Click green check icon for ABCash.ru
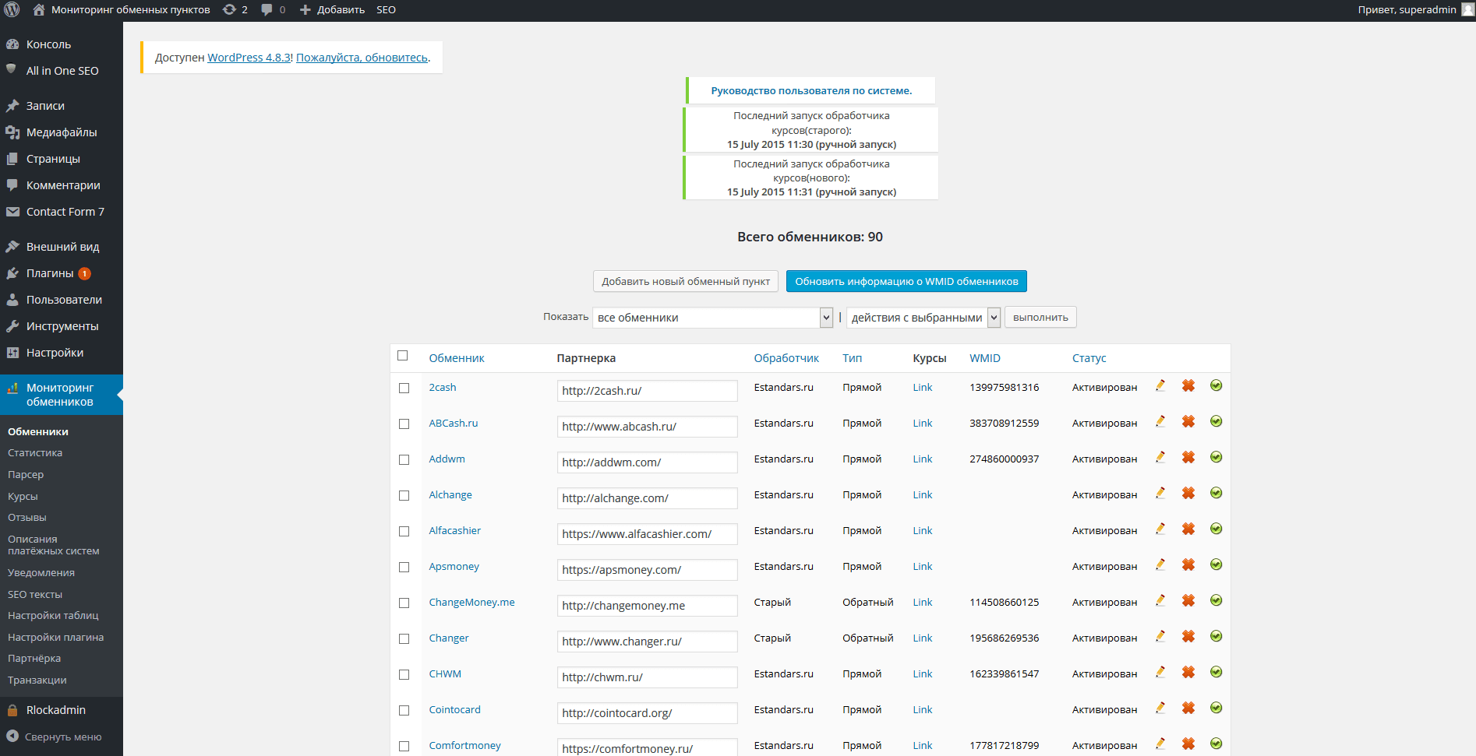Viewport: 1476px width, 756px height. [x=1216, y=421]
